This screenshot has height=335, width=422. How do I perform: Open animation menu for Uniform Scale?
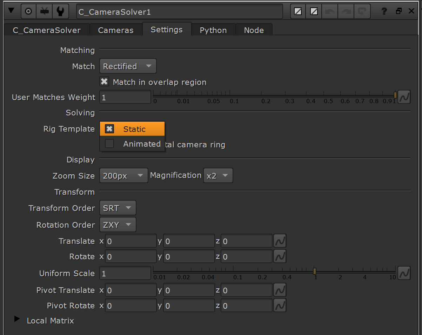tap(404, 273)
